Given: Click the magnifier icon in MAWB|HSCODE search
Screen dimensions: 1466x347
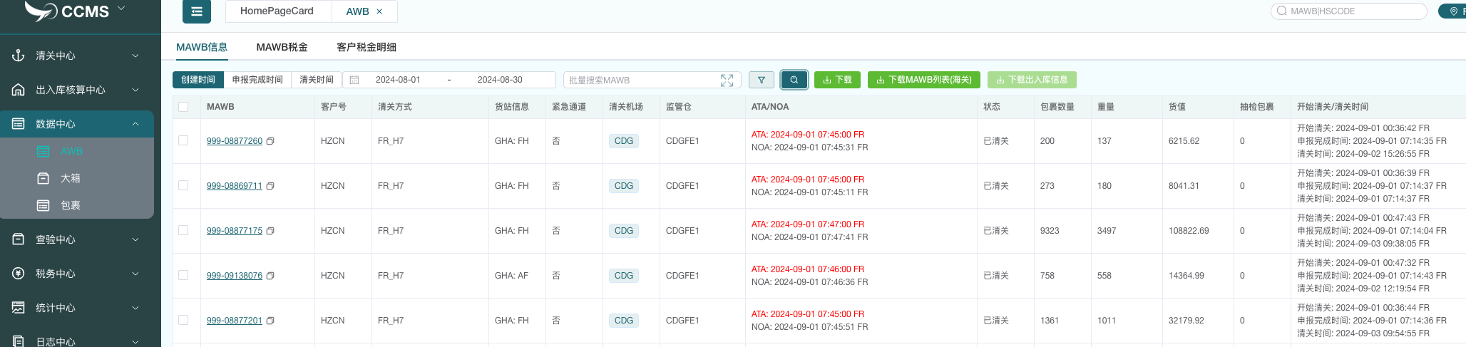Looking at the screenshot, I should 1282,11.
